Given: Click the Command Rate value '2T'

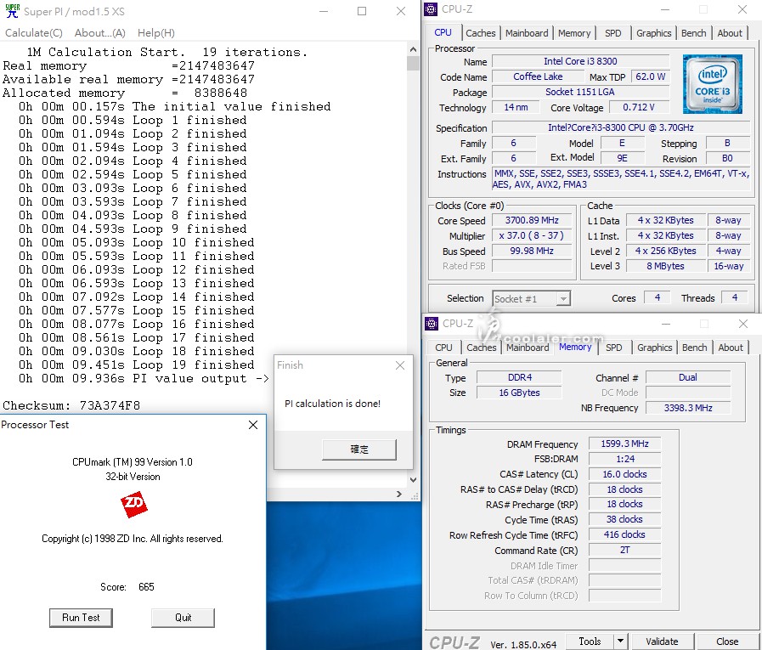Looking at the screenshot, I should 624,550.
